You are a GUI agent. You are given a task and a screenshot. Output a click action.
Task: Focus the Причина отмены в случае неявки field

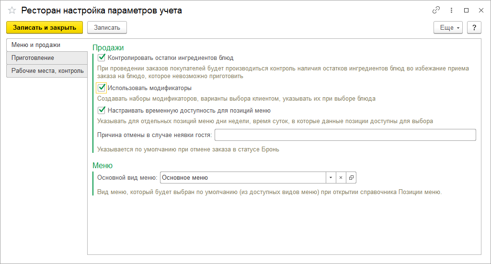click(345, 135)
